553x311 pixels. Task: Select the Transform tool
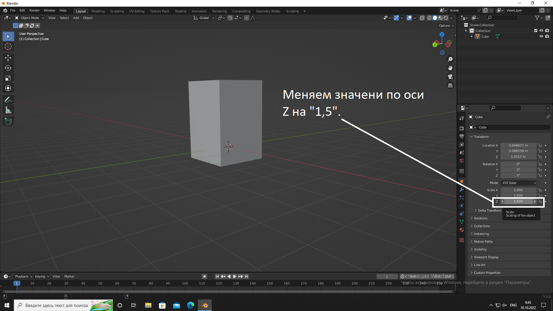pyautogui.click(x=8, y=88)
